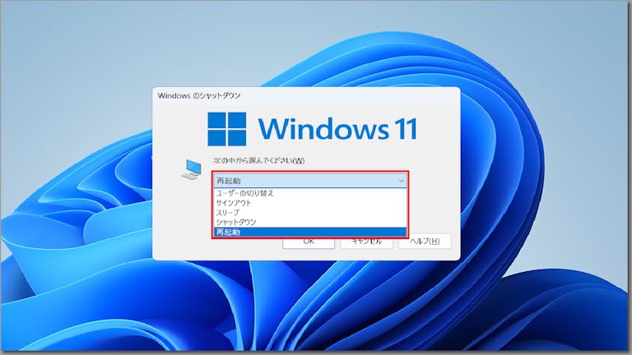632x355 pixels.
Task: Select ユーザーの切り替え from the list
Action: (310, 193)
